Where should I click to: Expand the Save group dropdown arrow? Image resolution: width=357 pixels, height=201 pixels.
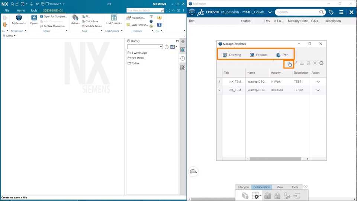click(102, 31)
